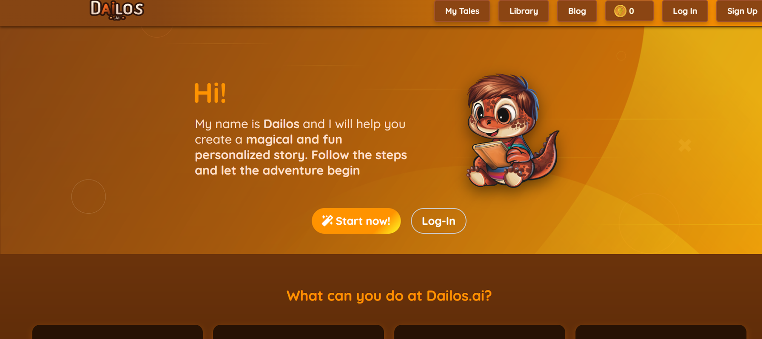Select the fourth dark feature card
This screenshot has width=762, height=339.
pyautogui.click(x=661, y=332)
